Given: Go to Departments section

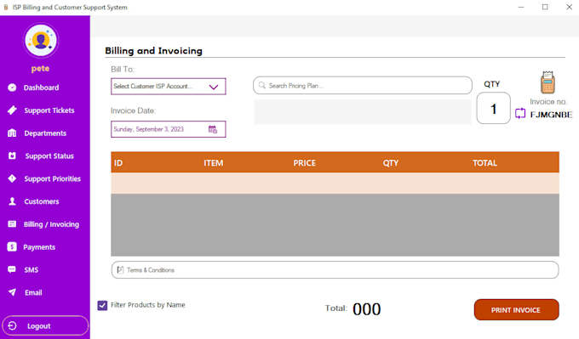Looking at the screenshot, I should [x=45, y=133].
